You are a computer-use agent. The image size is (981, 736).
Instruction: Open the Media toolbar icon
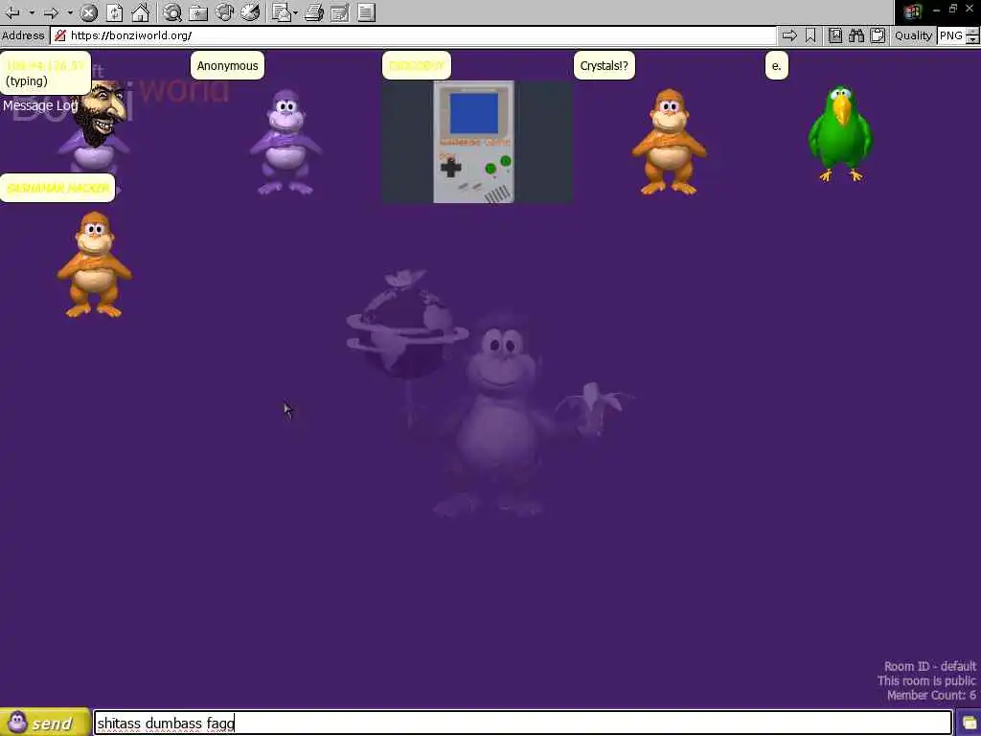click(224, 11)
